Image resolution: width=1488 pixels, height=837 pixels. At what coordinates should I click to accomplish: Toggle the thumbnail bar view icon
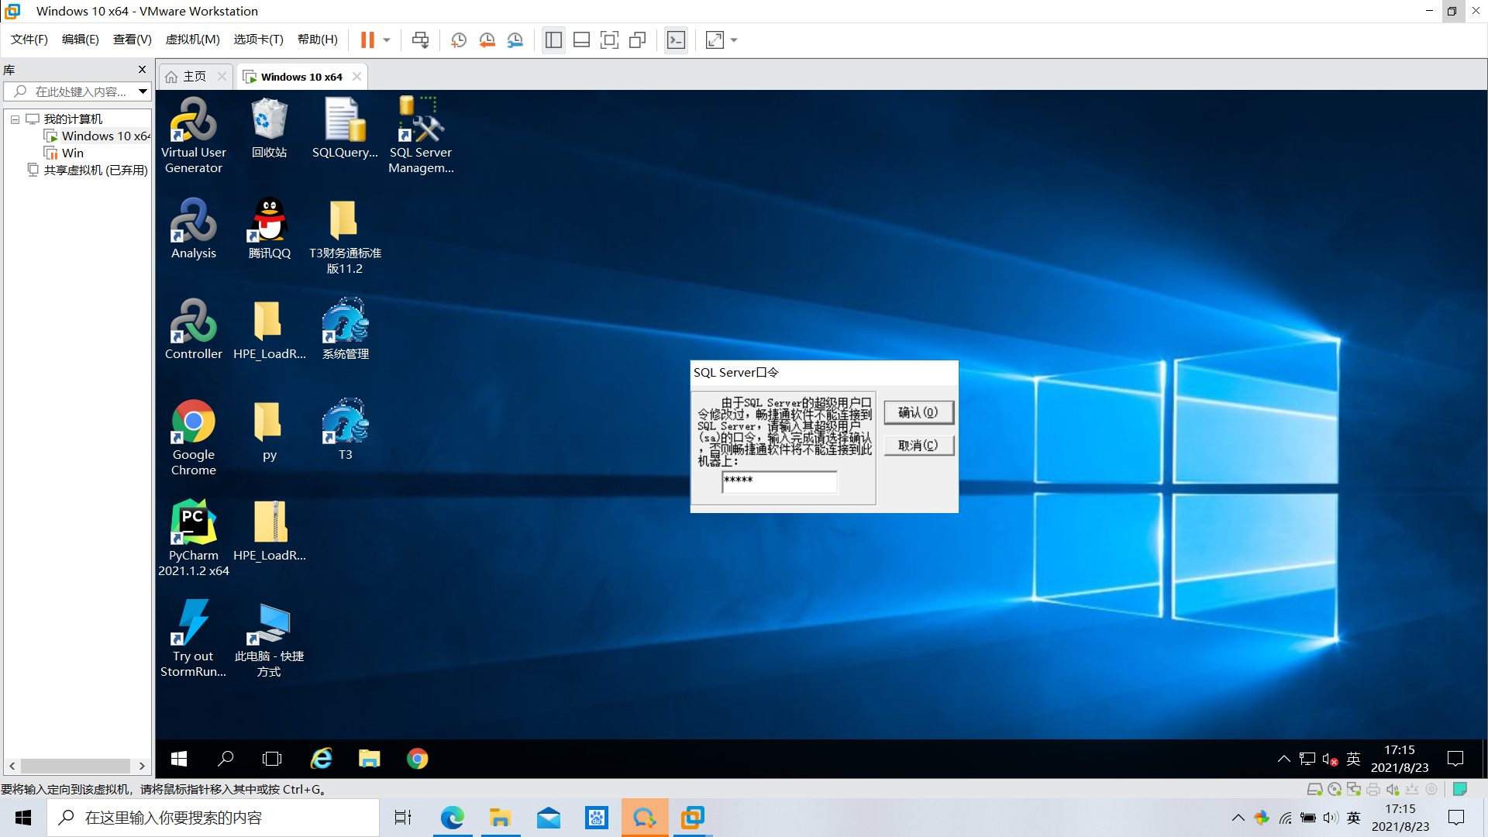[581, 40]
